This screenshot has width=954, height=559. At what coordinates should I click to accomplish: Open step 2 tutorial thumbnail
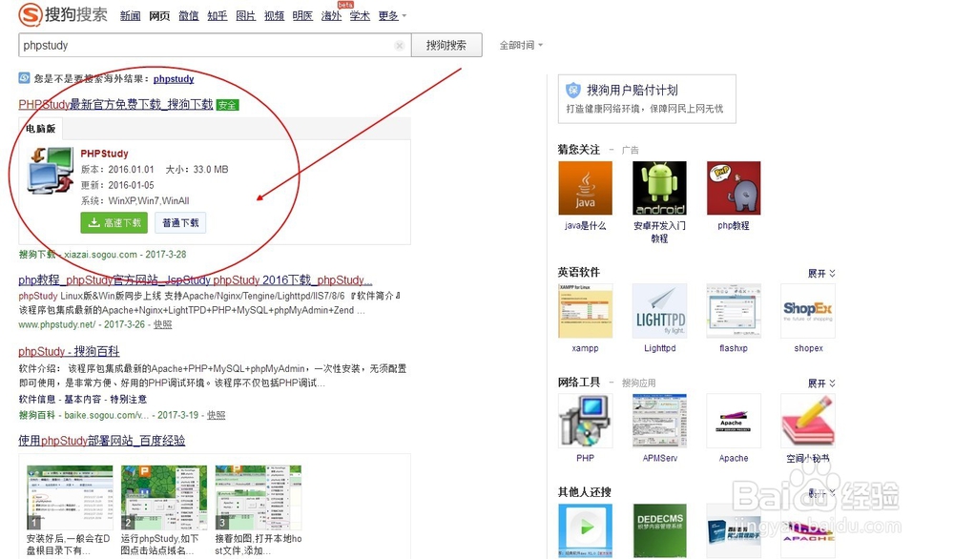click(x=164, y=497)
